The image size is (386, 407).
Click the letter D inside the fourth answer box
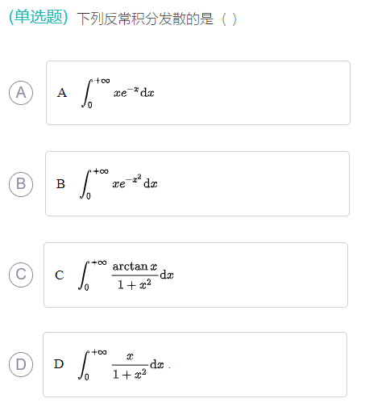[x=59, y=364]
